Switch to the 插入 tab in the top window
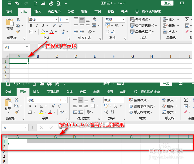 pyautogui.click(x=37, y=12)
